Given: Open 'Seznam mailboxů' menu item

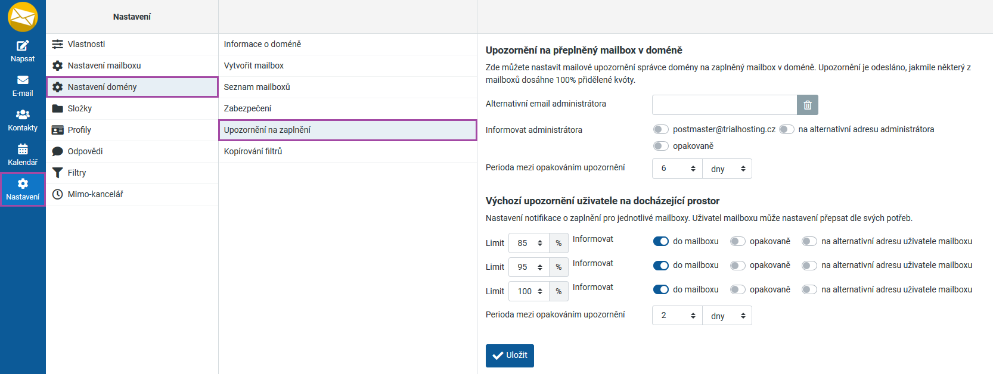Looking at the screenshot, I should [x=257, y=87].
